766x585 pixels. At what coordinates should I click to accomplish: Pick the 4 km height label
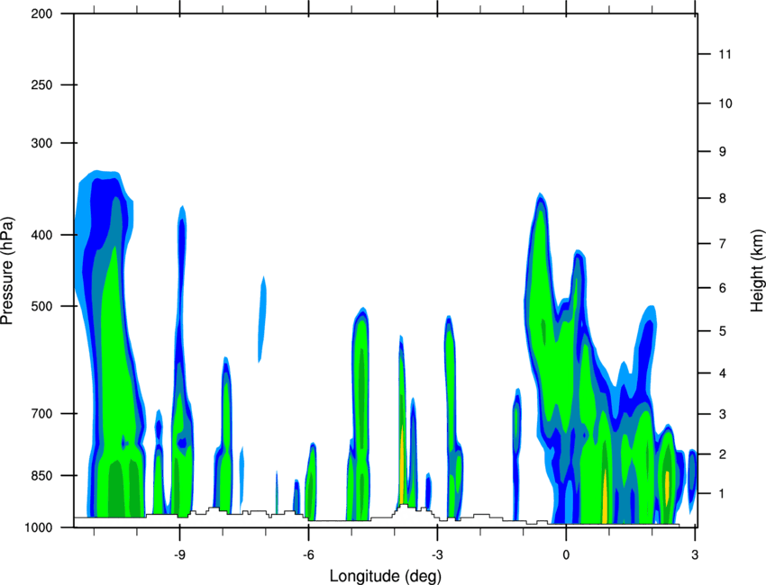click(x=723, y=373)
